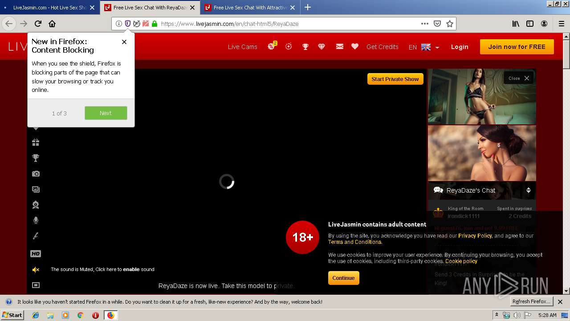Open the page actions three-dot menu
The height and width of the screenshot is (321, 570).
coord(425,24)
